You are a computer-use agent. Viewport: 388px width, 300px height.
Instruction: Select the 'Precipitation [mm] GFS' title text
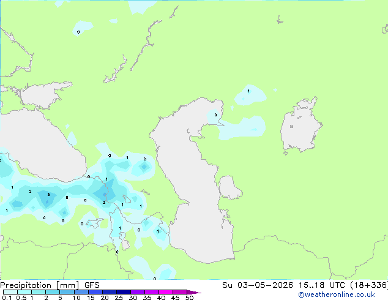point(50,285)
